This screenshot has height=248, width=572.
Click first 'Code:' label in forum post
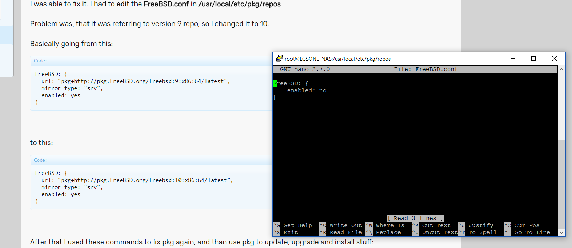pyautogui.click(x=40, y=61)
